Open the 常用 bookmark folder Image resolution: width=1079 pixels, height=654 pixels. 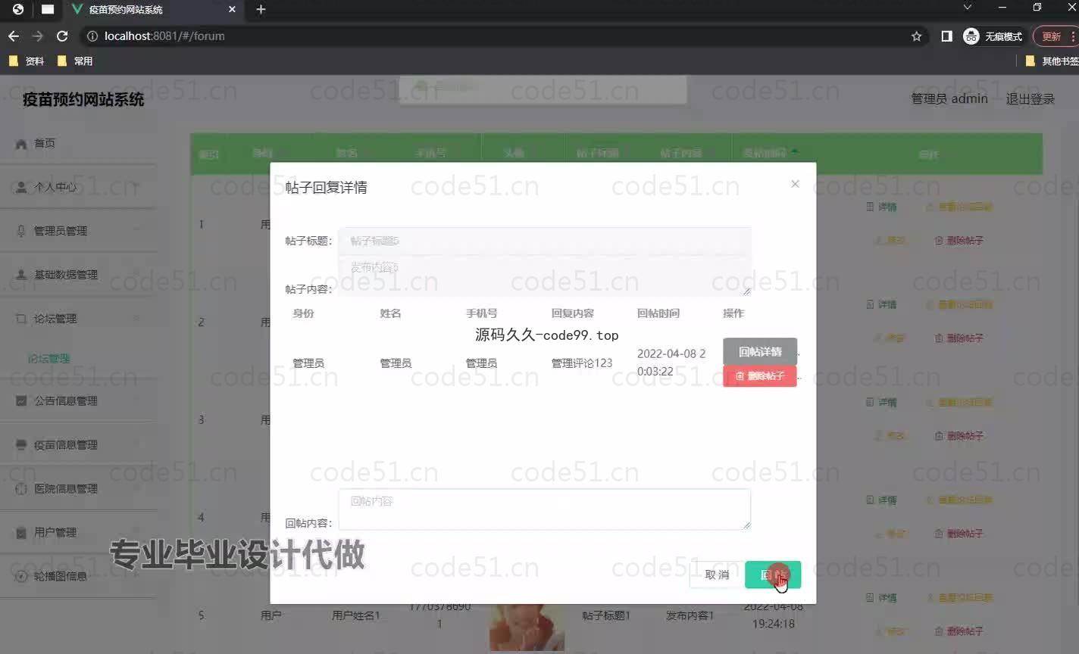75,61
